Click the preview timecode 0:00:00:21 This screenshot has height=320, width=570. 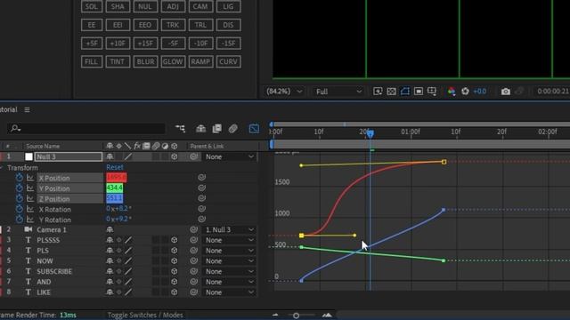[x=553, y=92]
